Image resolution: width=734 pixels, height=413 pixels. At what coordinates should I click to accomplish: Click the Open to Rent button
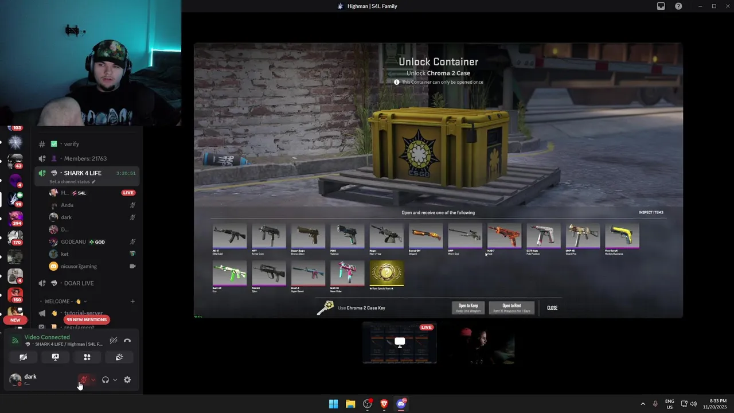(x=512, y=307)
